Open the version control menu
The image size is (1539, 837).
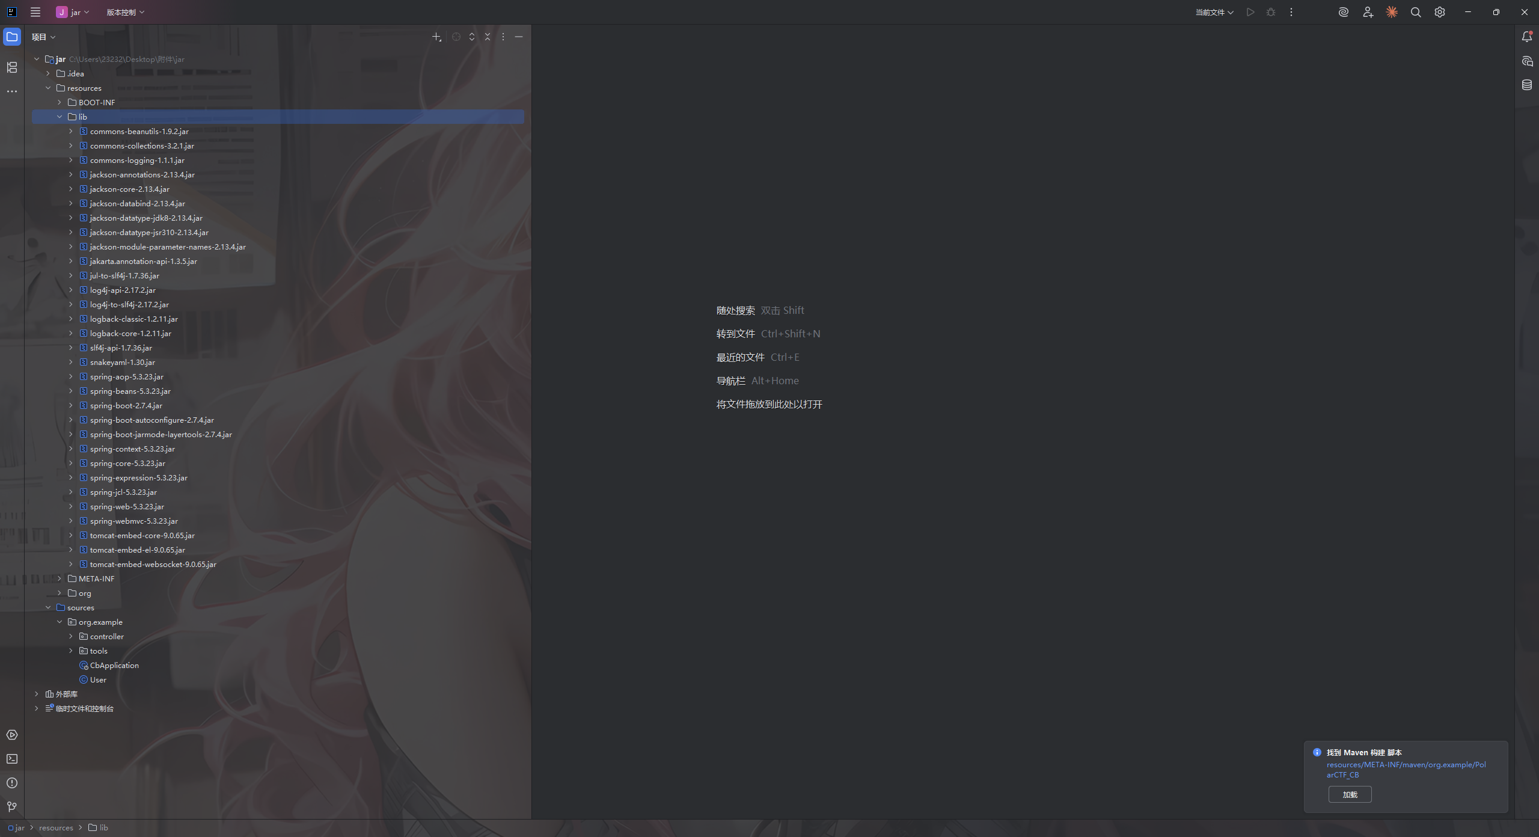click(125, 12)
